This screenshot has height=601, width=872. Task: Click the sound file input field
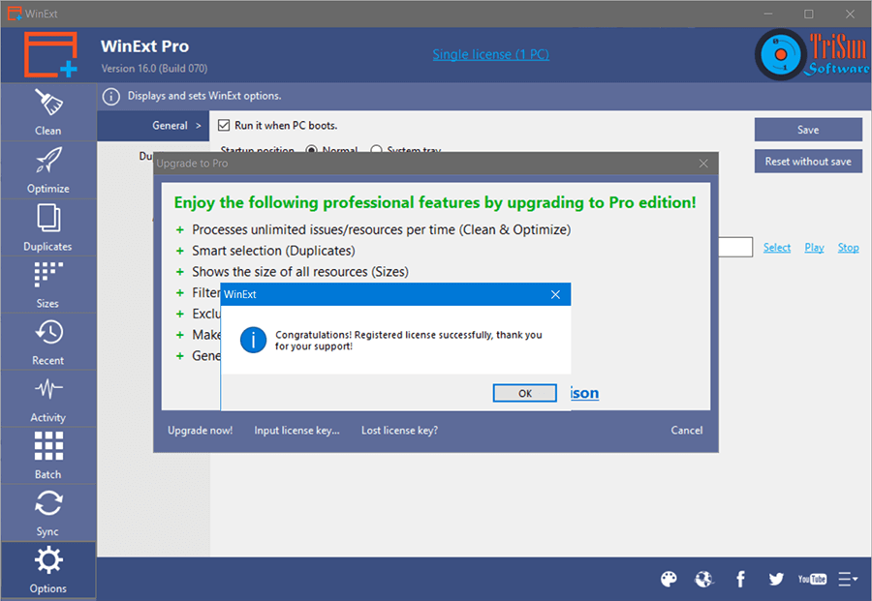point(735,247)
